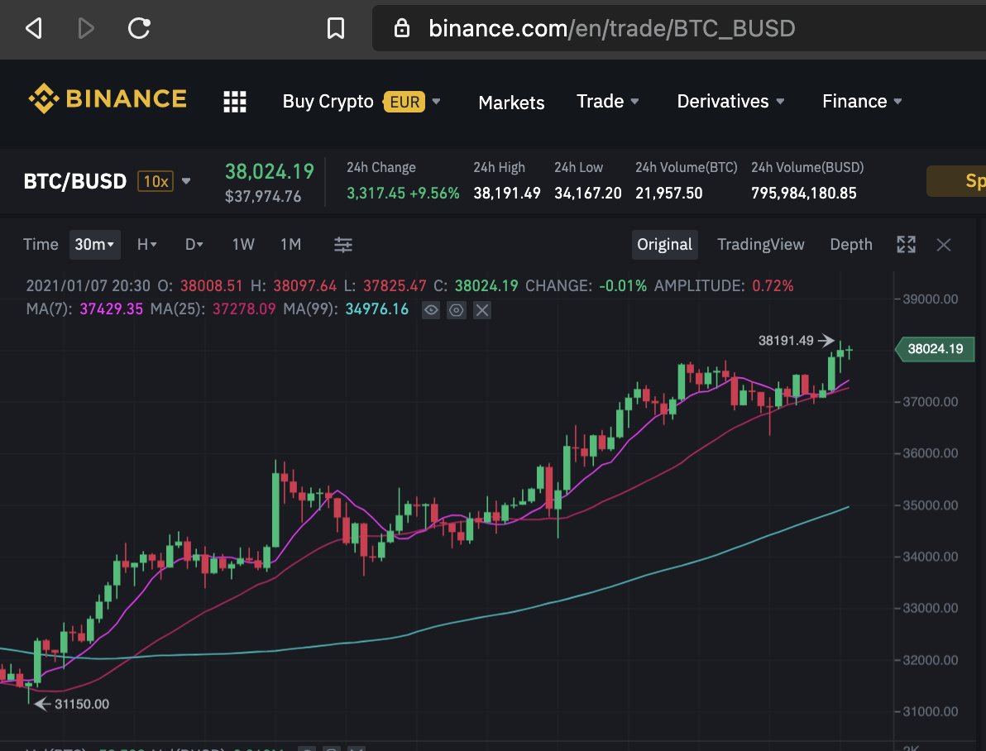
Task: Open the Finance menu
Action: coord(854,101)
